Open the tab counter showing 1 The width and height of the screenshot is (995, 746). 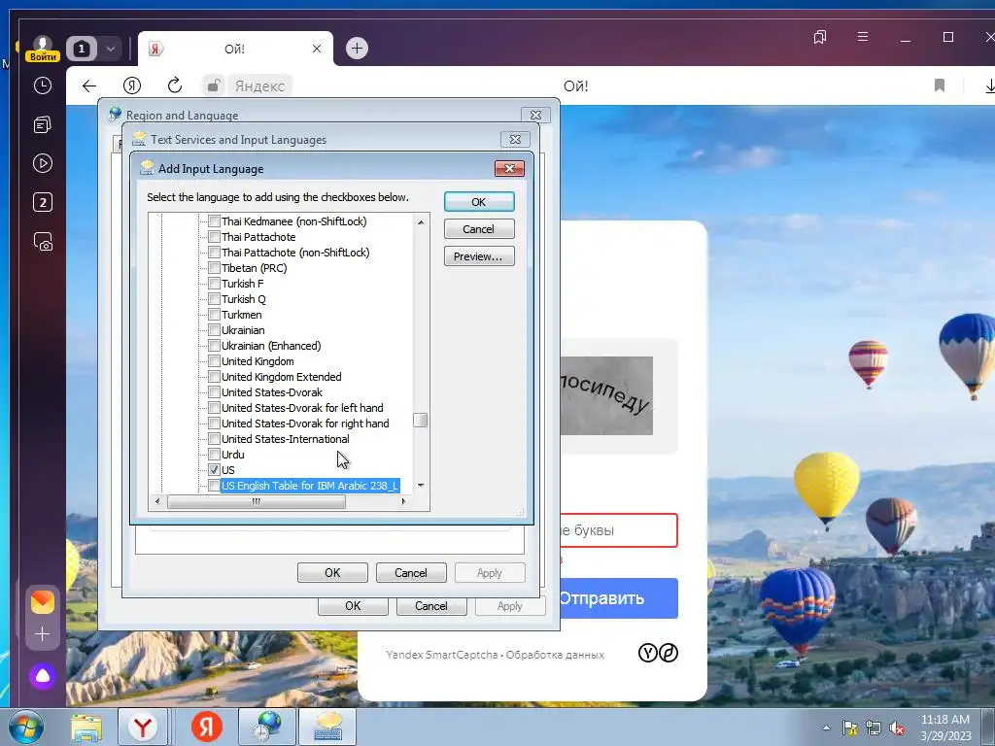pos(82,49)
